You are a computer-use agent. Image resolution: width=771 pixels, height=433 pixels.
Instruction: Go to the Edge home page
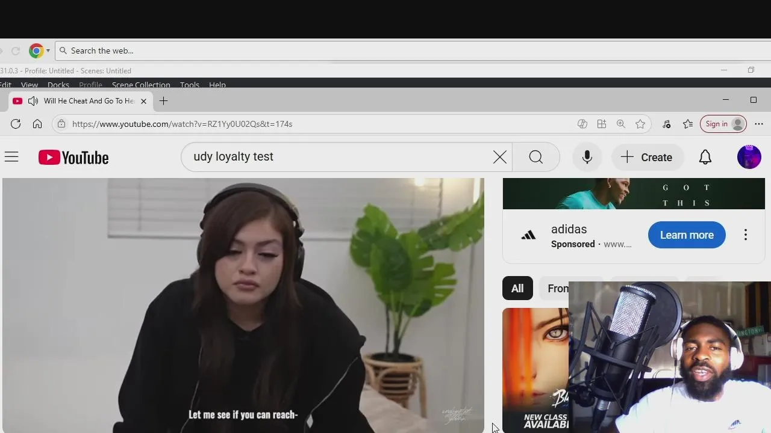37,124
